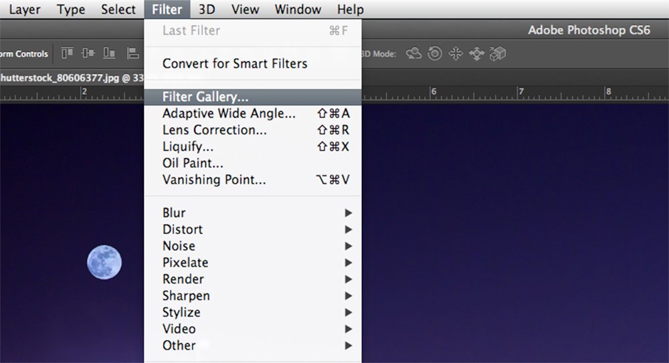The height and width of the screenshot is (363, 669).
Task: Choose Oil Paint filter
Action: (x=193, y=163)
